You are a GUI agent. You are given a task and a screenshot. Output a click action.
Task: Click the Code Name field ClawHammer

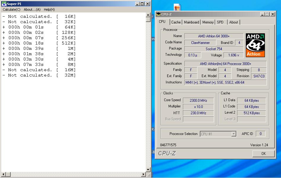pyautogui.click(x=200, y=43)
